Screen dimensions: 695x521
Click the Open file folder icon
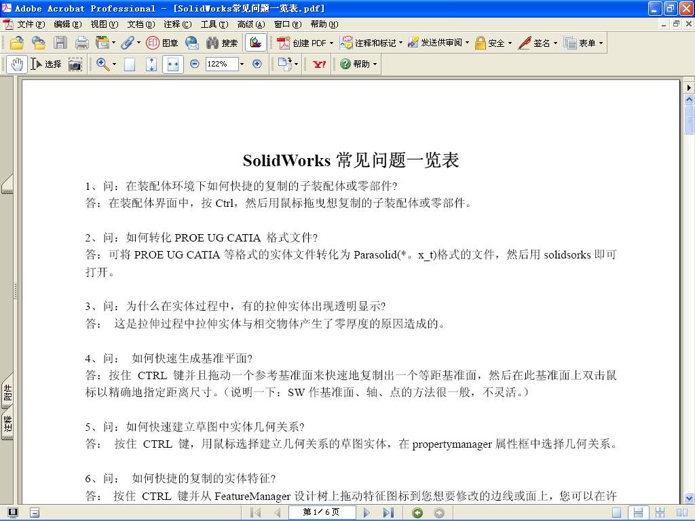tap(16, 43)
